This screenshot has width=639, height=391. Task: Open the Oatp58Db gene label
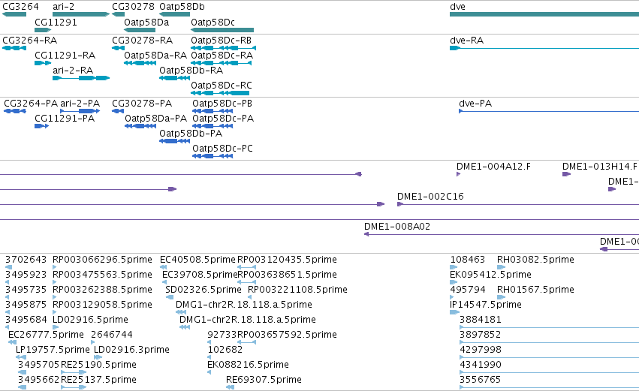pos(182,7)
